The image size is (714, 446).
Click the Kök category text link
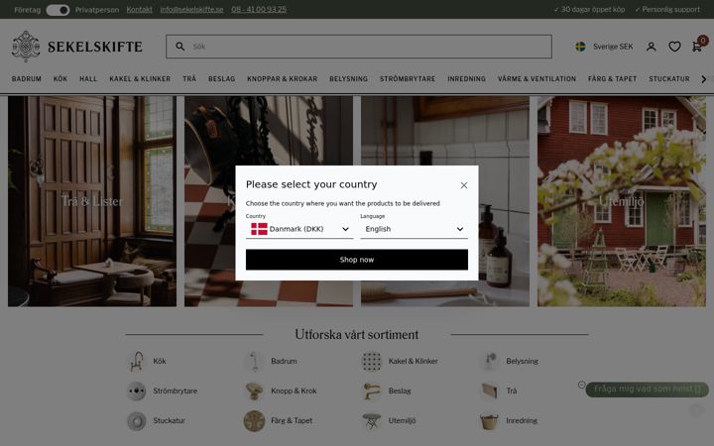(x=160, y=362)
